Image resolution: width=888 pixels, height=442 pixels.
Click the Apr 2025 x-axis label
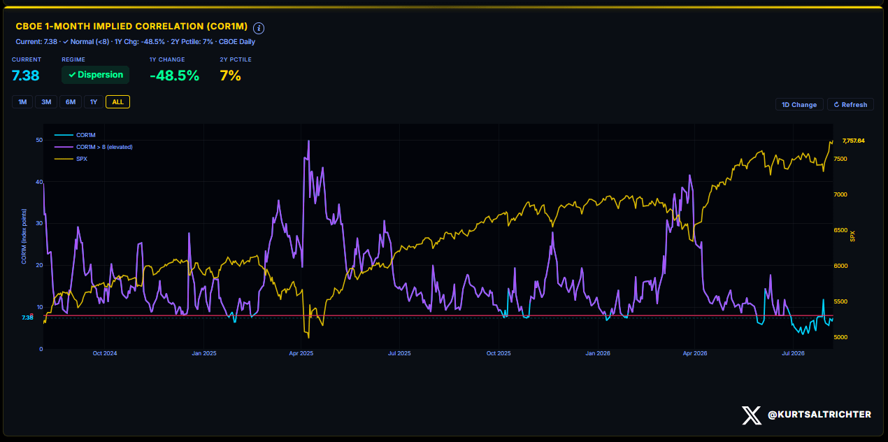pos(301,353)
